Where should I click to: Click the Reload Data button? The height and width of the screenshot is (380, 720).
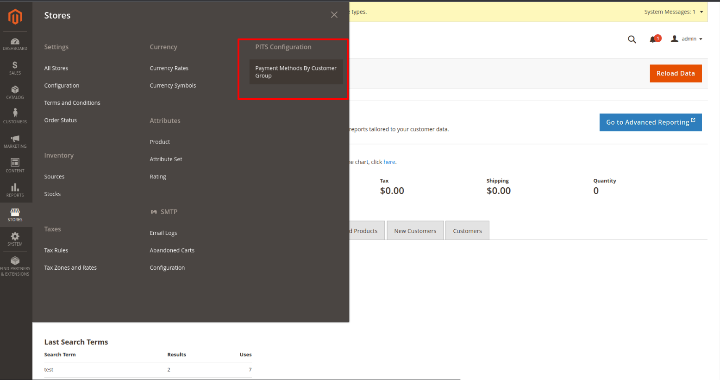point(676,73)
